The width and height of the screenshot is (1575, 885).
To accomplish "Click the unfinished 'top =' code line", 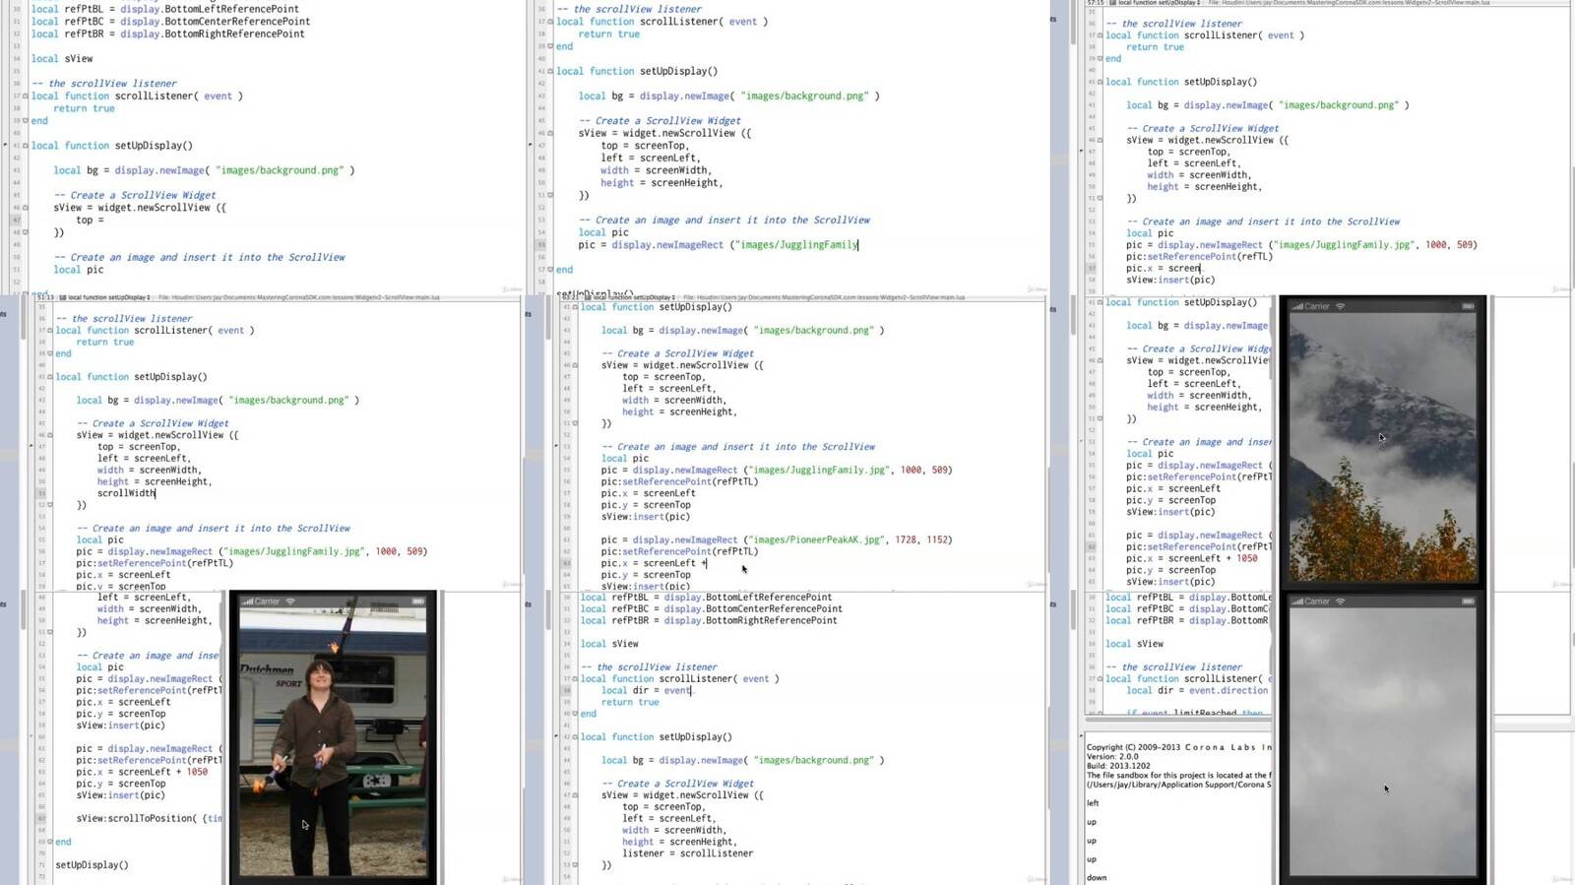I will pyautogui.click(x=91, y=221).
